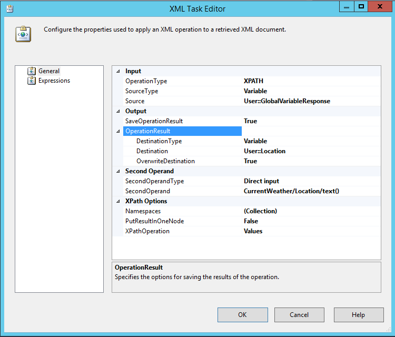395x337 pixels.
Task: Select Expressions in the left pane
Action: pos(54,81)
